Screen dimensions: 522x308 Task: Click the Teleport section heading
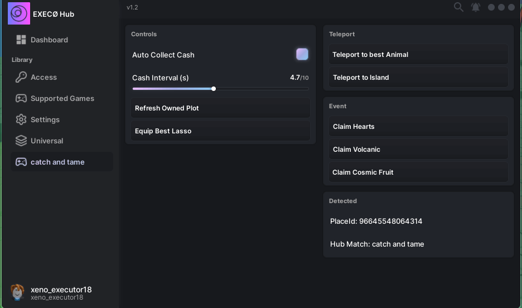point(341,34)
